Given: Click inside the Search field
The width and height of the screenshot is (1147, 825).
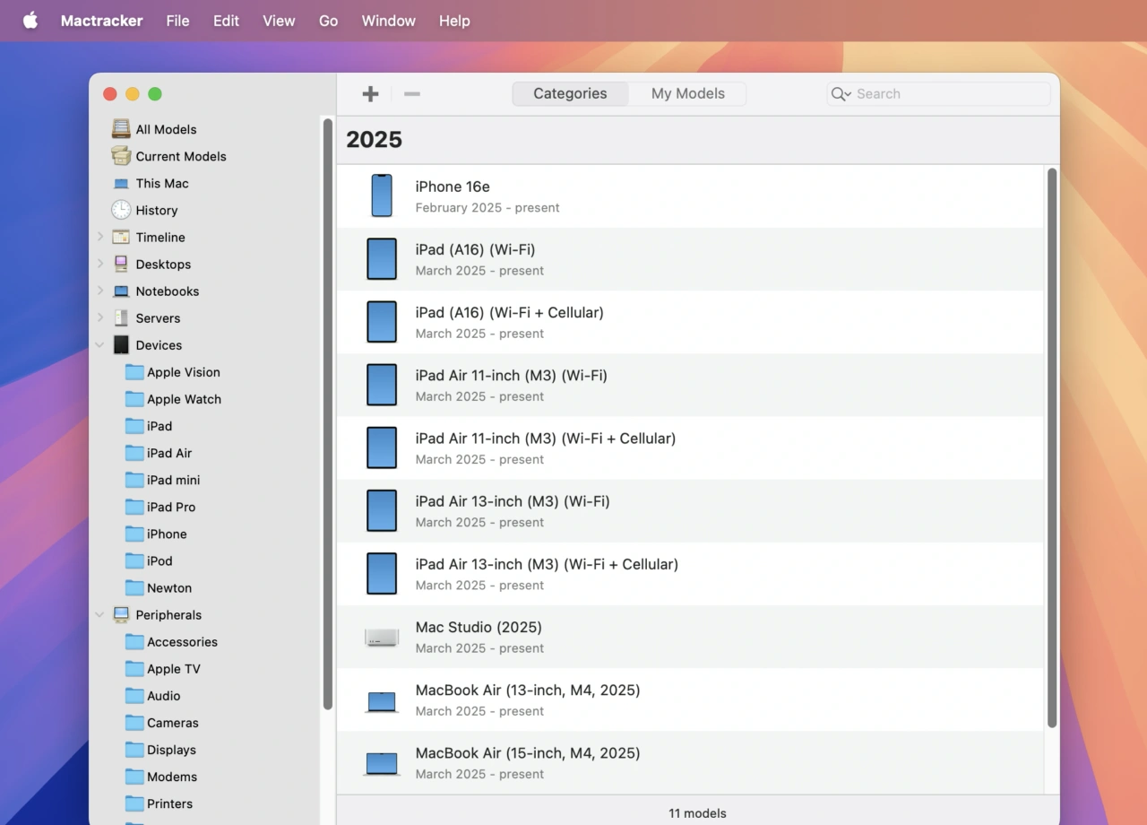Looking at the screenshot, I should pyautogui.click(x=950, y=94).
